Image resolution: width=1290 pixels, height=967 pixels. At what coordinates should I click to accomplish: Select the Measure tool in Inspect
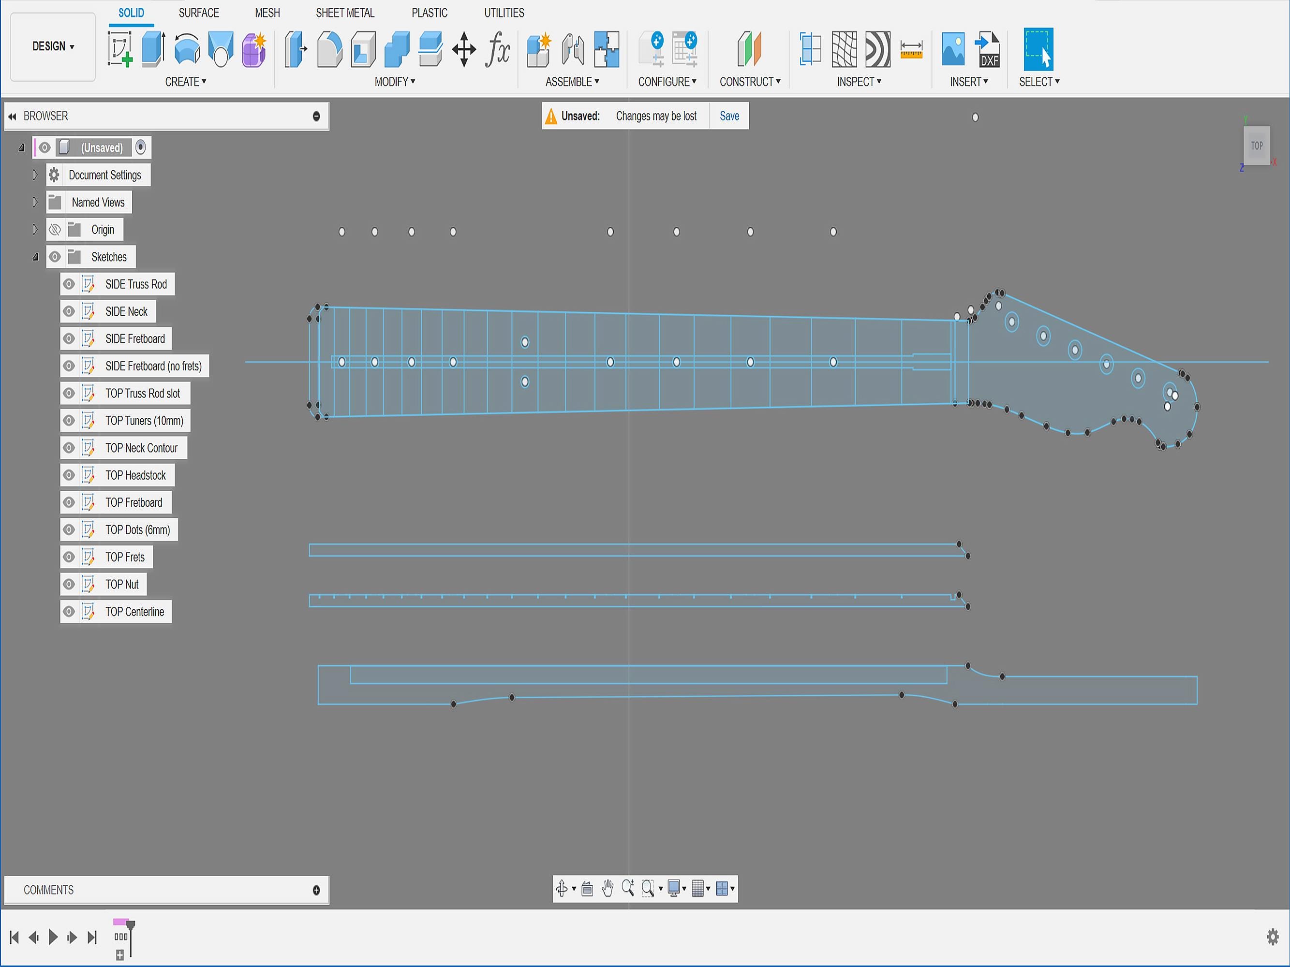click(x=912, y=49)
